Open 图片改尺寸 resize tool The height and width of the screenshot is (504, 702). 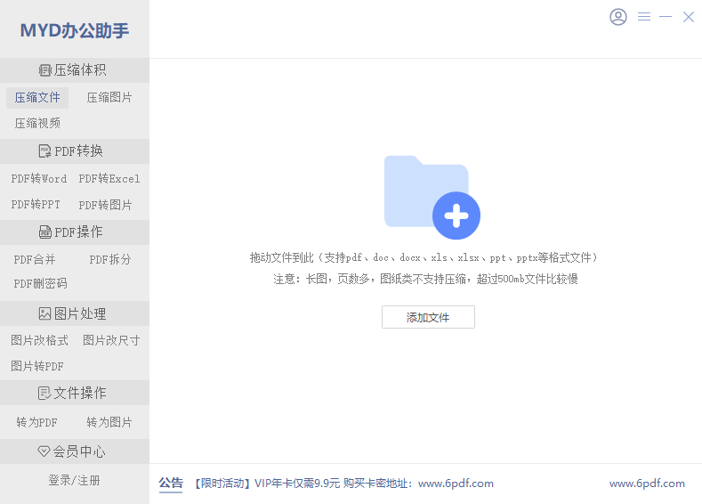[111, 340]
